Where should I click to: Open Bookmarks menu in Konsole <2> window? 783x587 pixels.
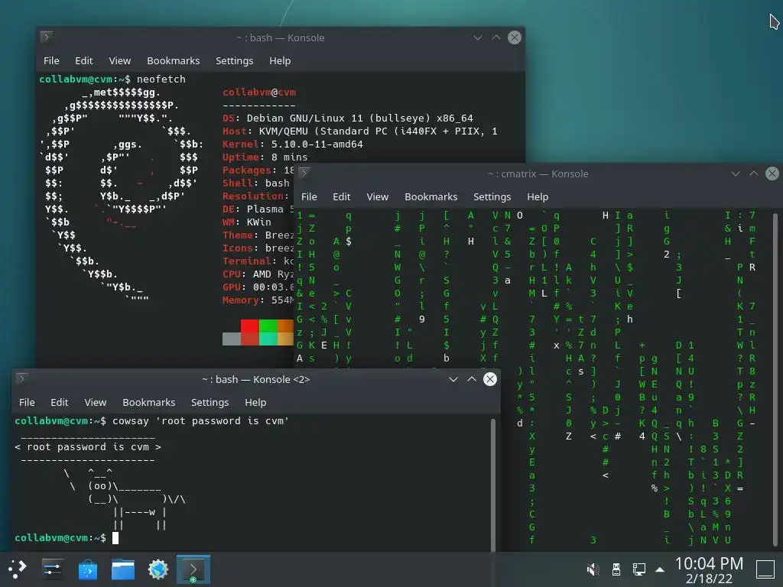tap(149, 402)
